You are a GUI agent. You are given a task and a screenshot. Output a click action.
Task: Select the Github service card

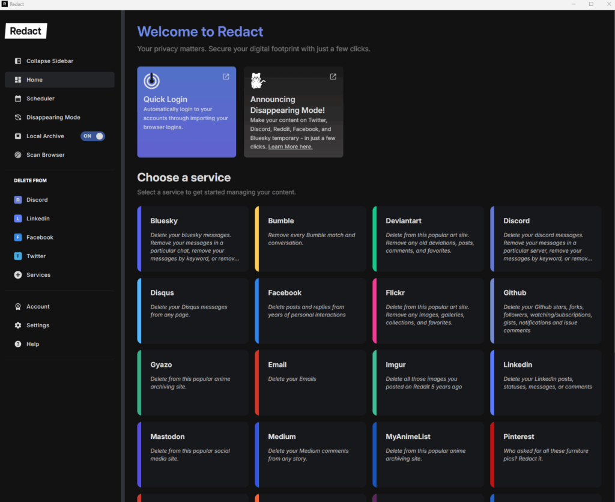coord(546,310)
